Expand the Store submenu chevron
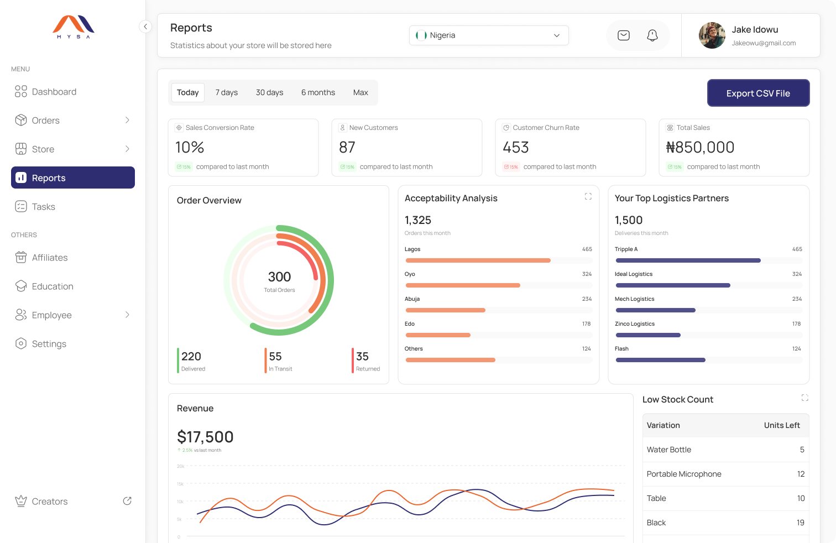This screenshot has height=543, width=836. (x=127, y=149)
